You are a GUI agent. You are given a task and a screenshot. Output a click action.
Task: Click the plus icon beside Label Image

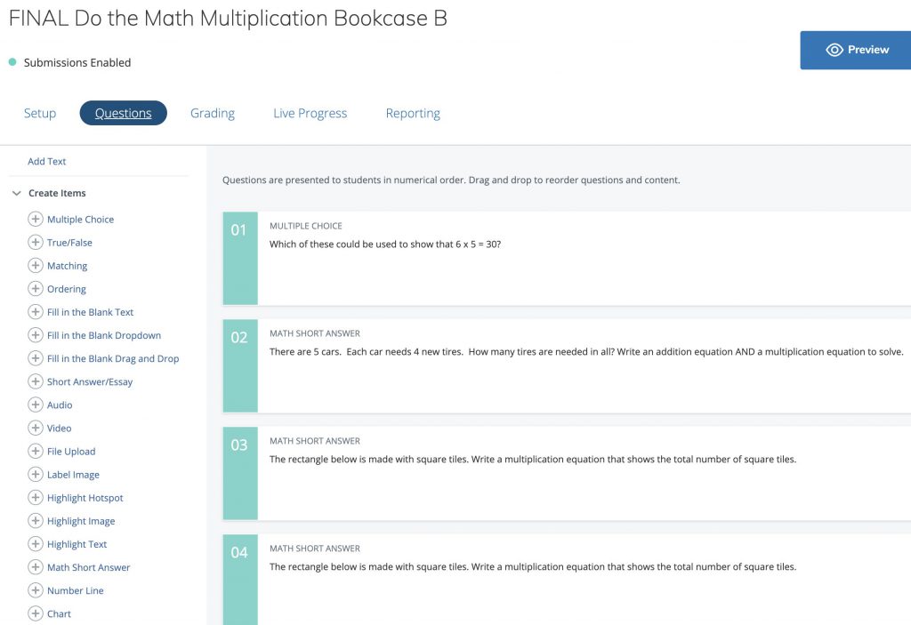(x=36, y=475)
